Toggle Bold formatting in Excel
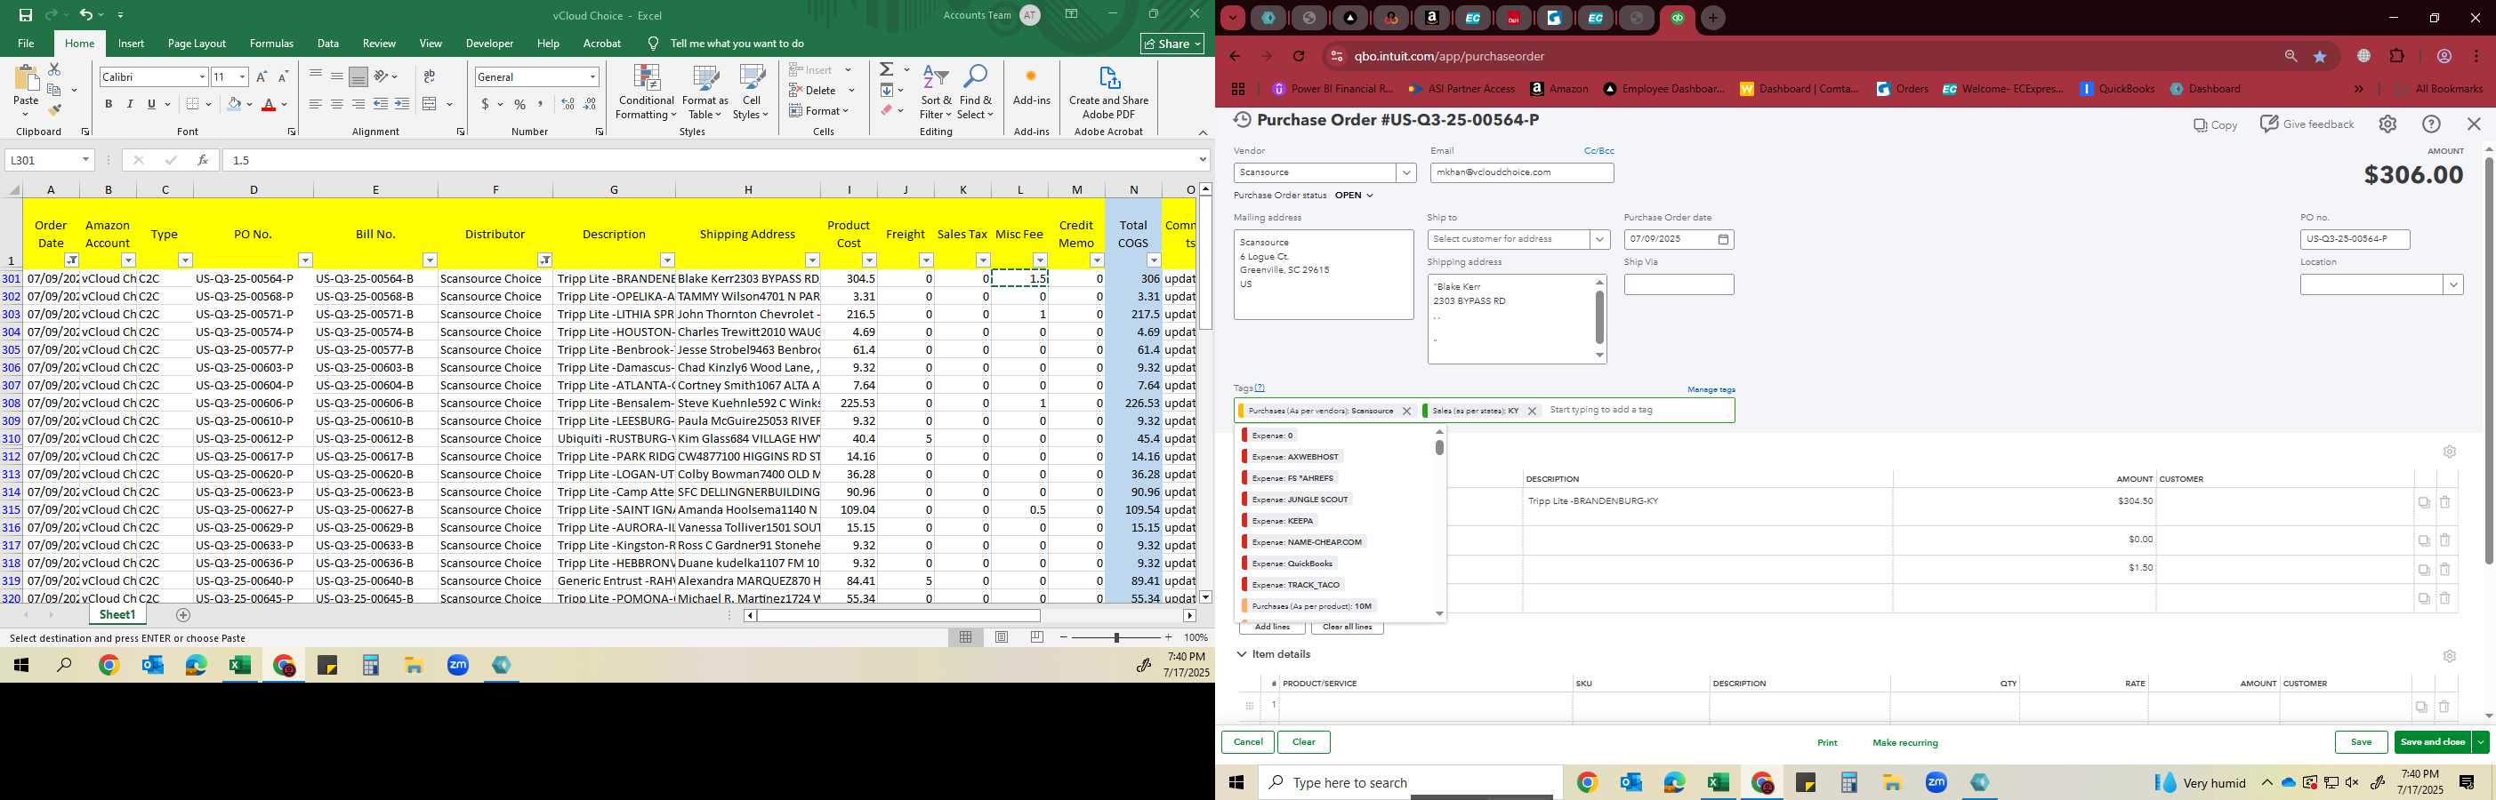The width and height of the screenshot is (2496, 800). point(109,104)
